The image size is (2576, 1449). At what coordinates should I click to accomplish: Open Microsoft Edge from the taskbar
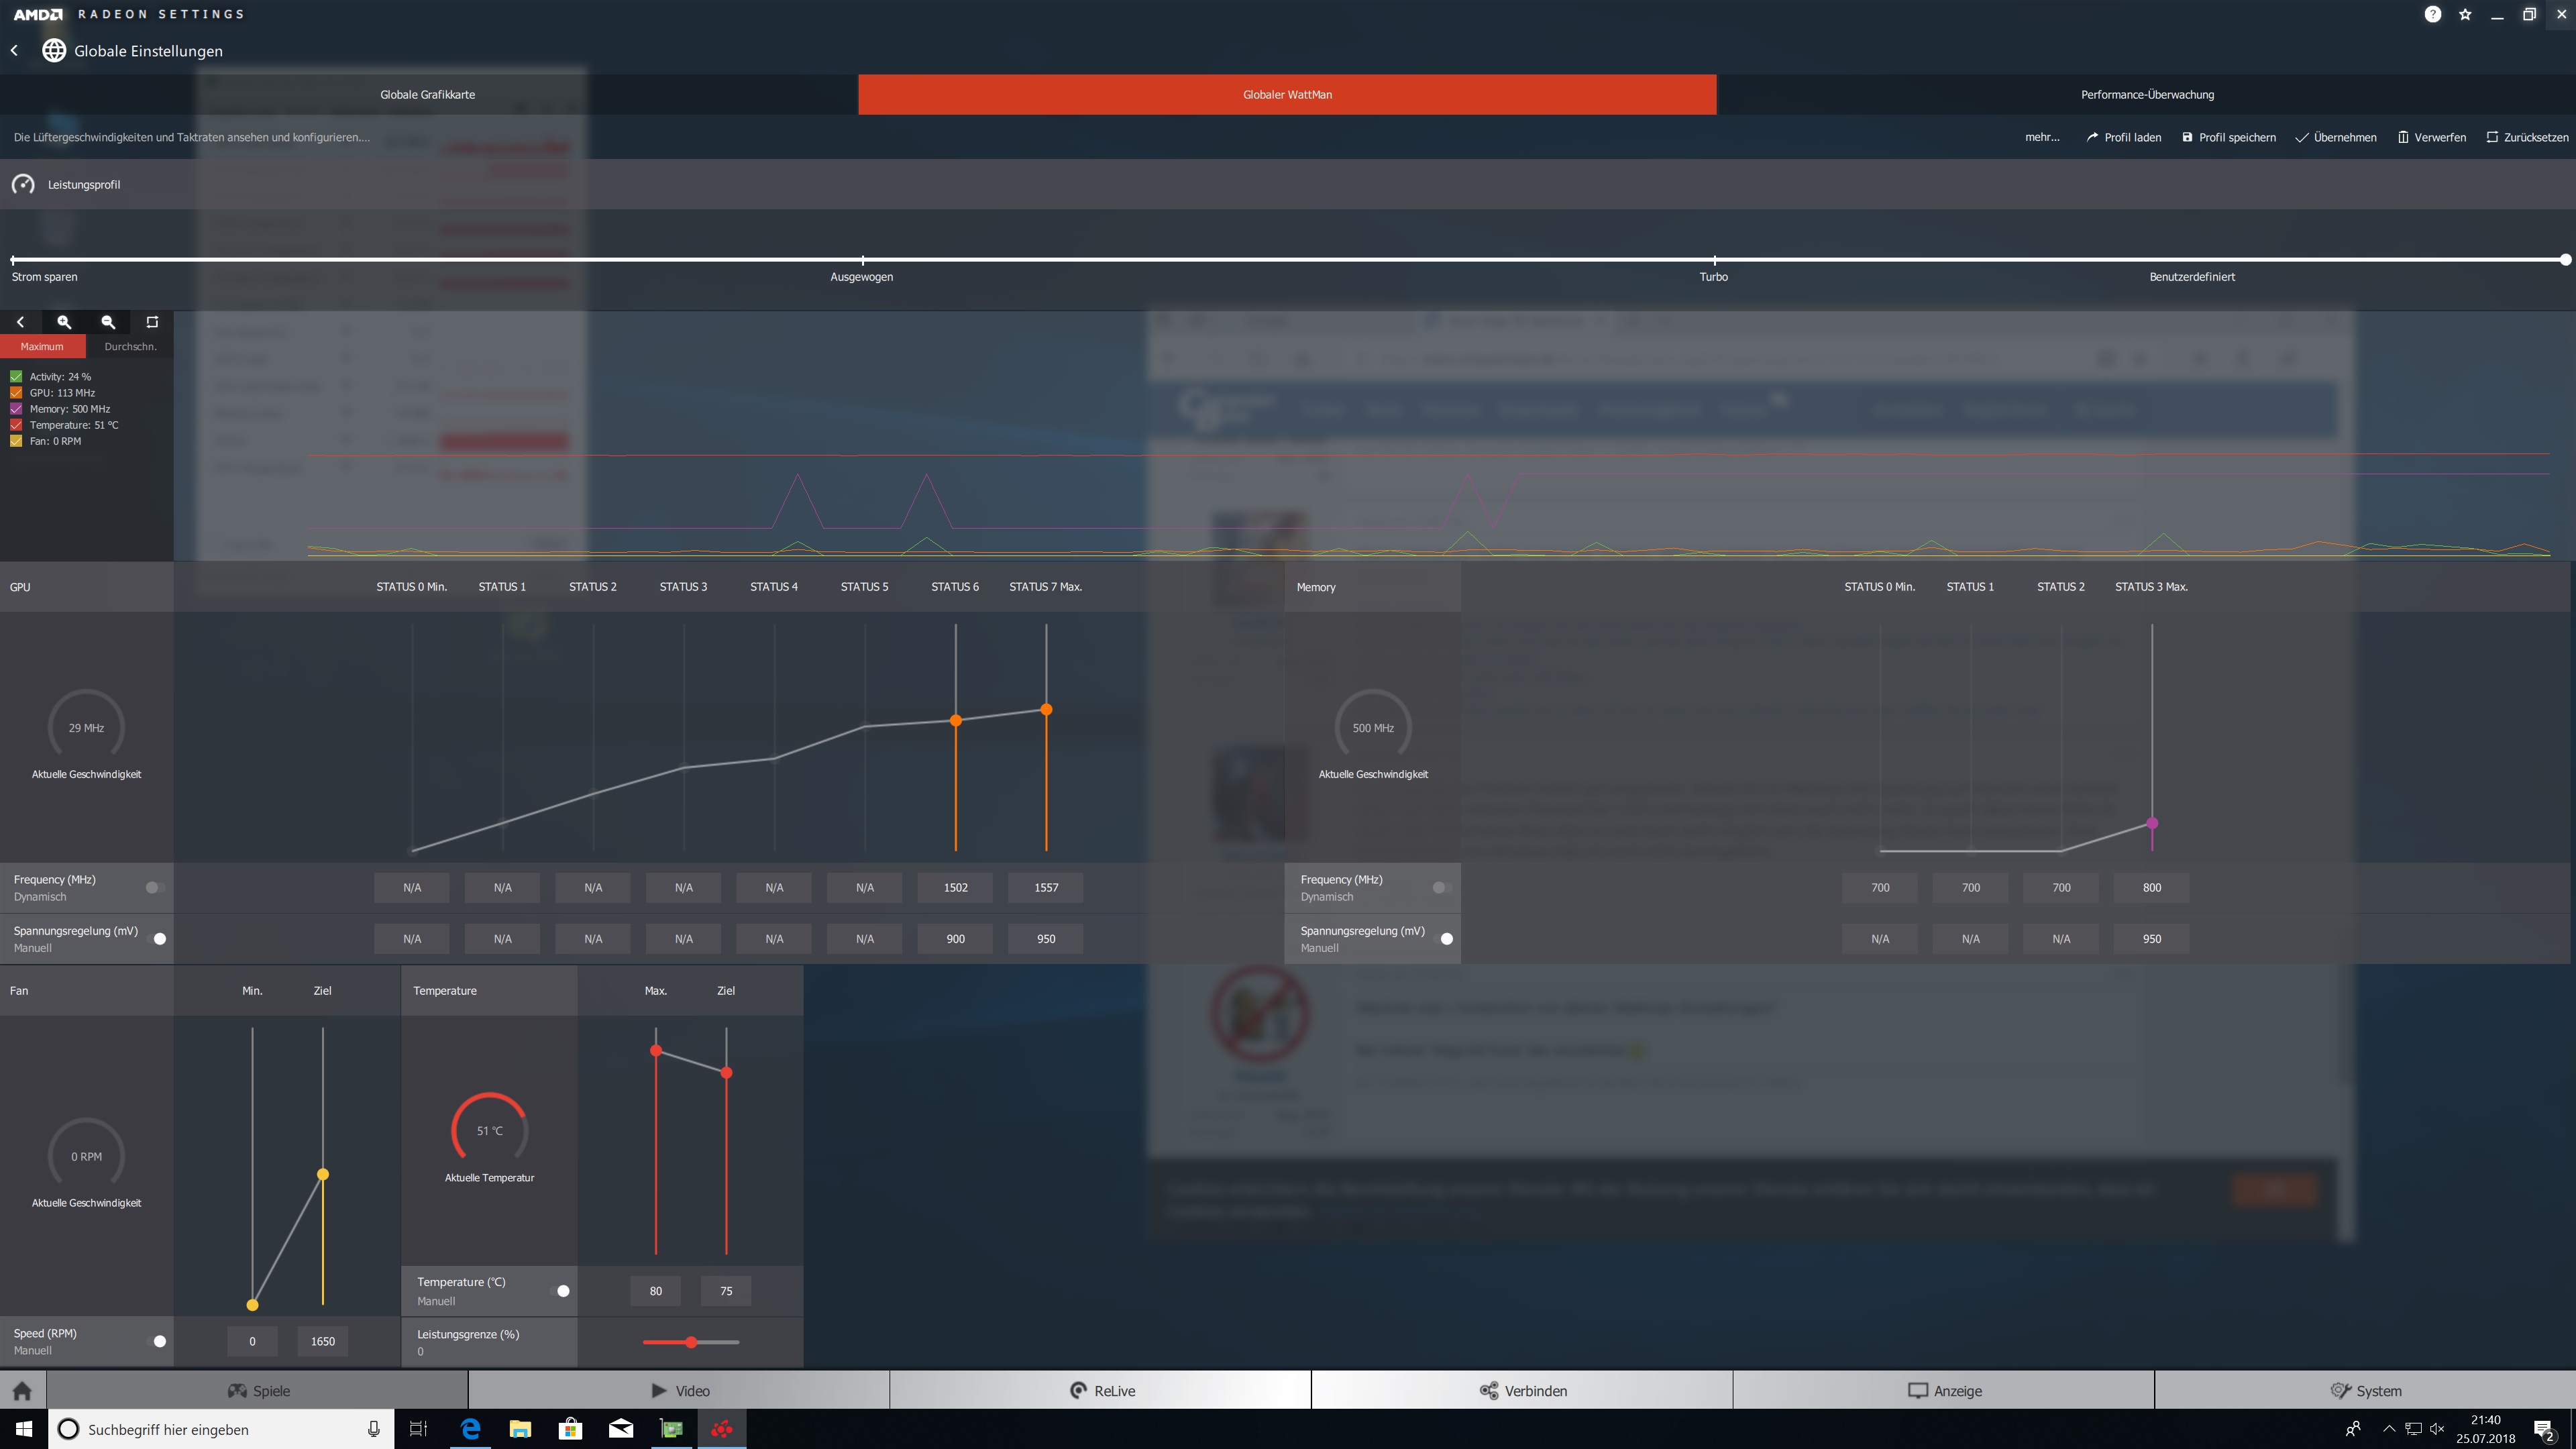470,1428
